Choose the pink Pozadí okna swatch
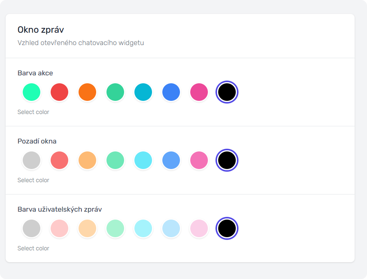Image resolution: width=367 pixels, height=279 pixels. [199, 160]
